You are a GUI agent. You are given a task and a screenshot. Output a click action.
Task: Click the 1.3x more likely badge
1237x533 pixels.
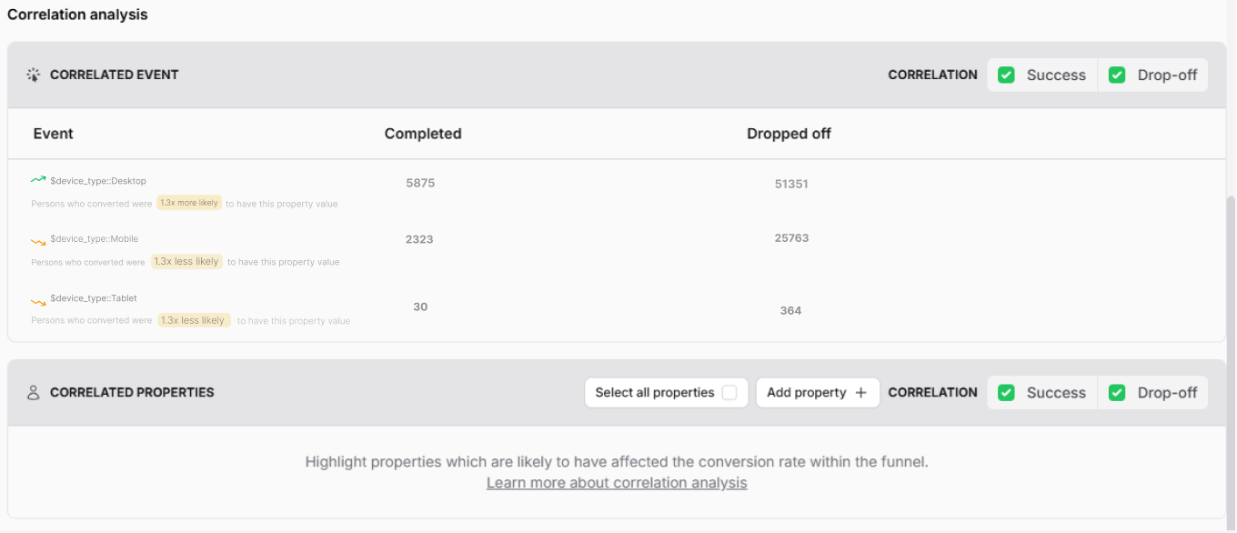188,203
